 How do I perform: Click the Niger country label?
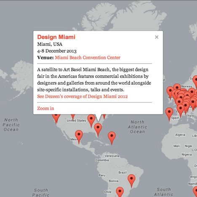coord(189,146)
